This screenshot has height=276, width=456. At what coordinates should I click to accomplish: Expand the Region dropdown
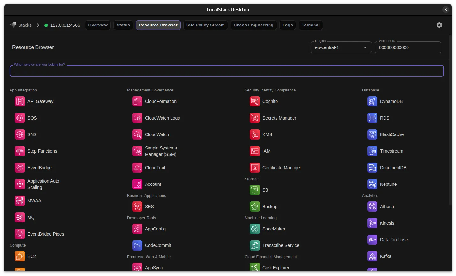click(x=365, y=47)
